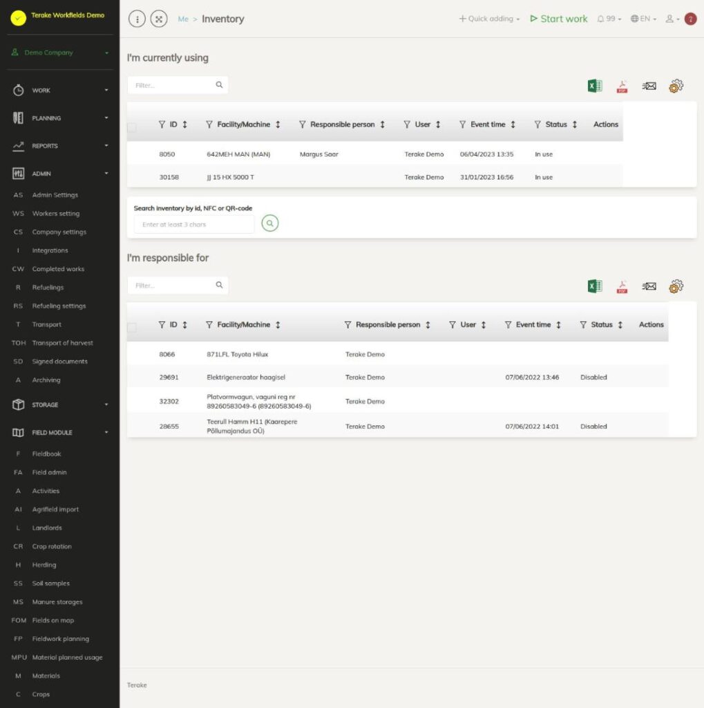
Task: Open Soil samples in sidebar
Action: coord(50,584)
